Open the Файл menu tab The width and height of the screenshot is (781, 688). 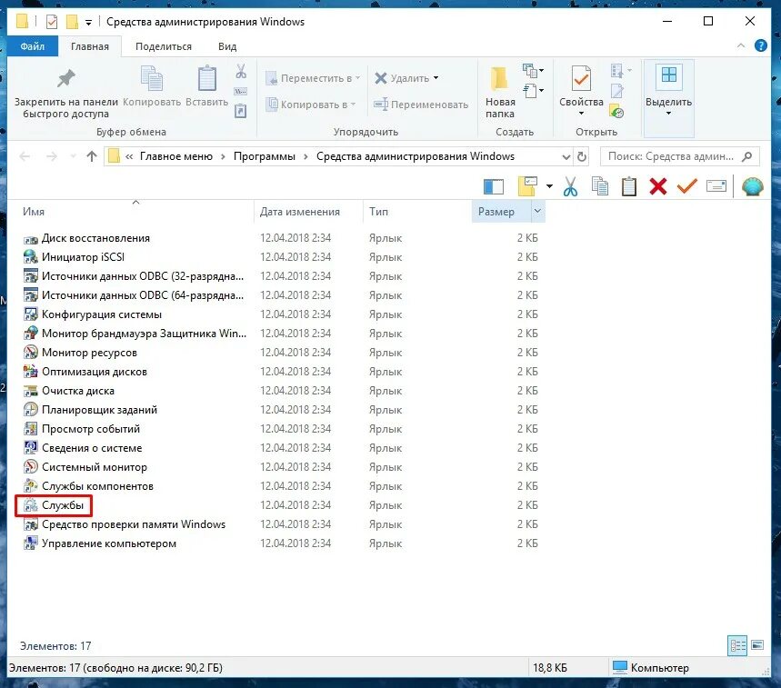(x=33, y=46)
